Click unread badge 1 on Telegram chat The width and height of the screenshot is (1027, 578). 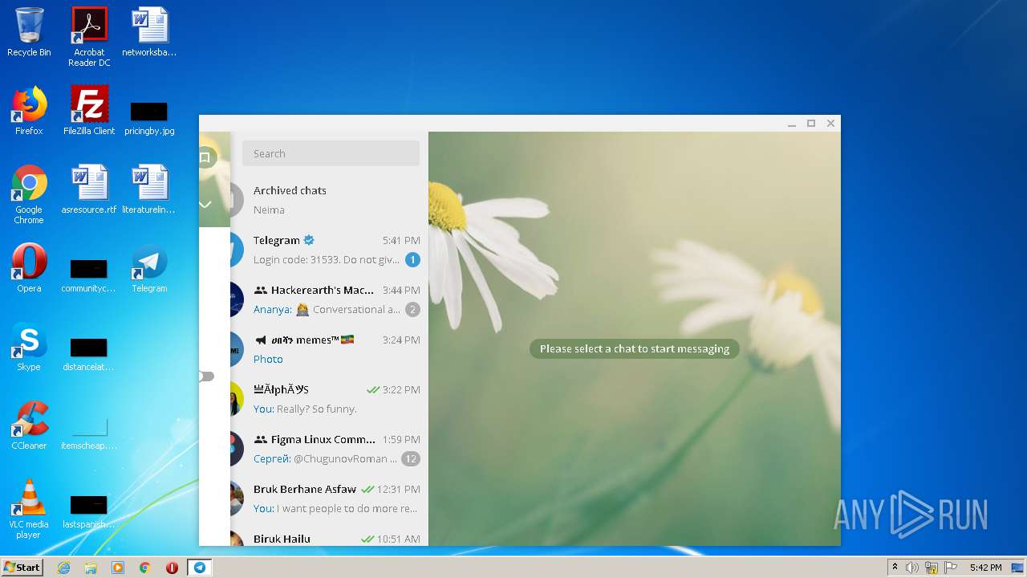tap(412, 259)
